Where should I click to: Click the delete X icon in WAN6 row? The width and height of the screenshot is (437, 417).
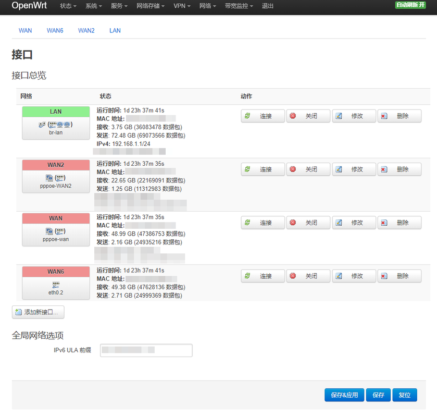(384, 276)
